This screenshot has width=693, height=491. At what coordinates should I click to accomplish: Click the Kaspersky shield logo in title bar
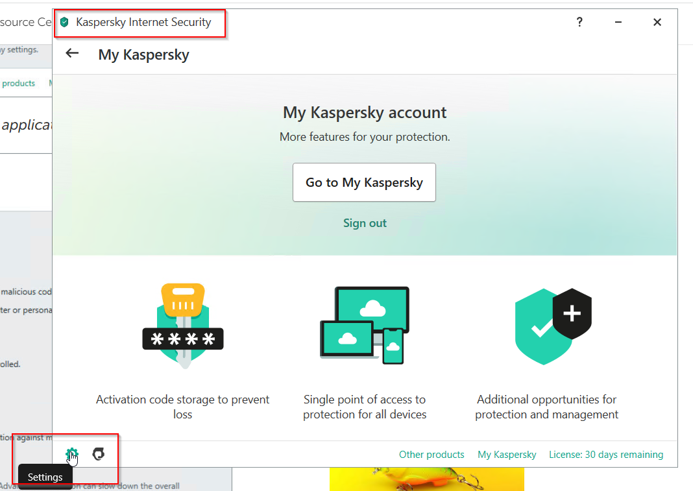64,22
